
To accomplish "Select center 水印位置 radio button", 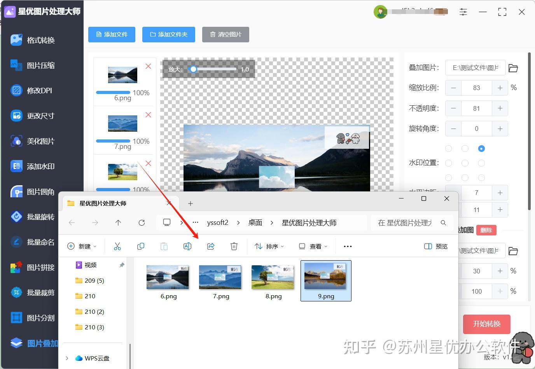I will coord(465,163).
